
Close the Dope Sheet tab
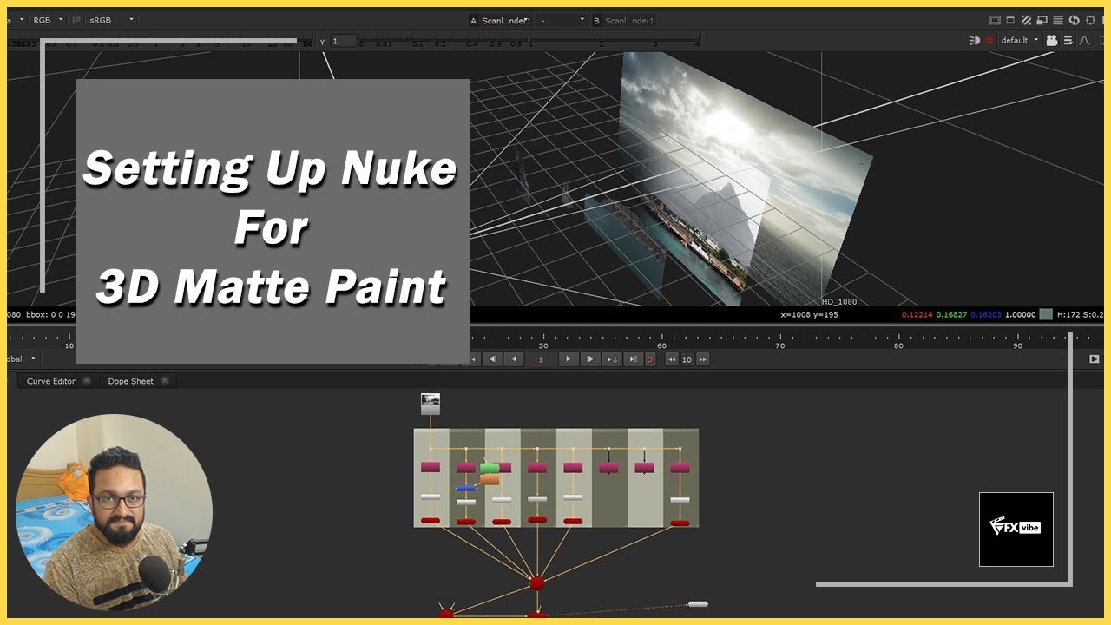point(164,381)
